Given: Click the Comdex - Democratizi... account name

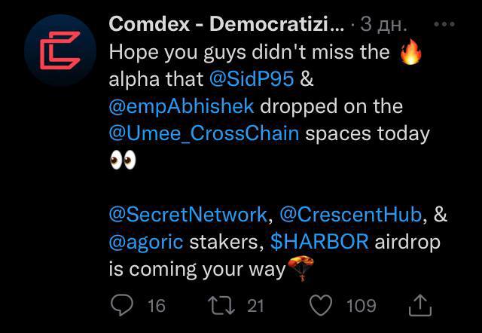Looking at the screenshot, I should pyautogui.click(x=227, y=24).
